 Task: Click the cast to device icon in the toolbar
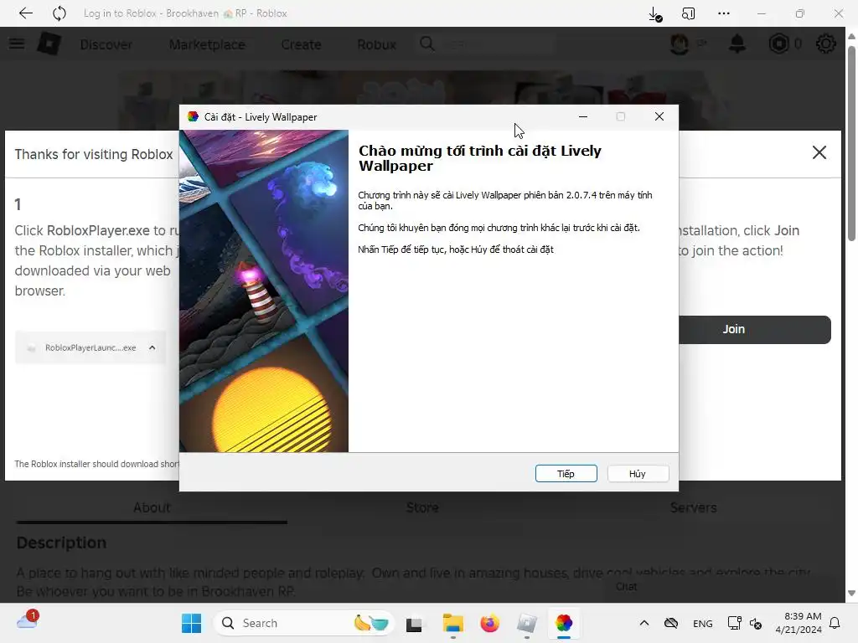689,13
